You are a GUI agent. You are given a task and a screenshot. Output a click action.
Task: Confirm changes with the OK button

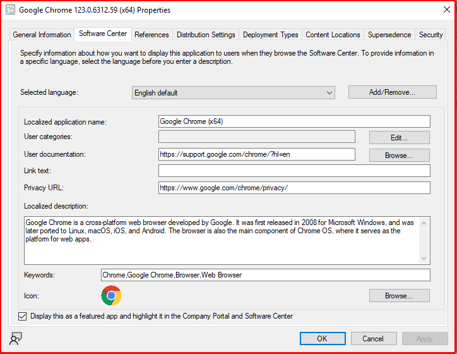pos(323,339)
